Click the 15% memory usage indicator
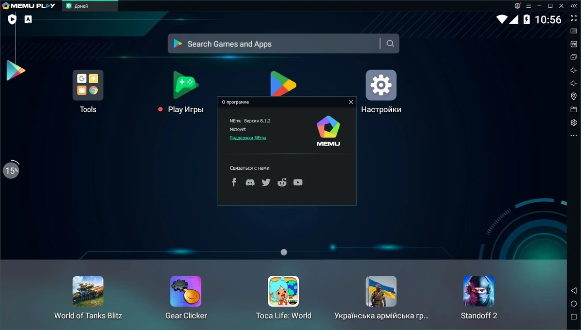The width and height of the screenshot is (581, 330). [x=11, y=170]
